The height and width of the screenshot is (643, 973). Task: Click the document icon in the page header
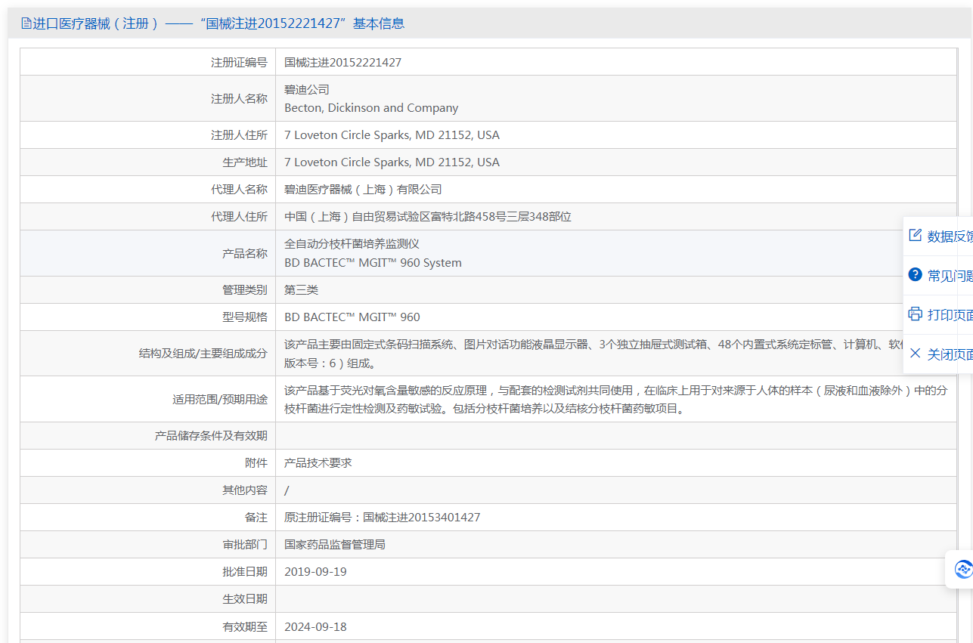[x=26, y=23]
